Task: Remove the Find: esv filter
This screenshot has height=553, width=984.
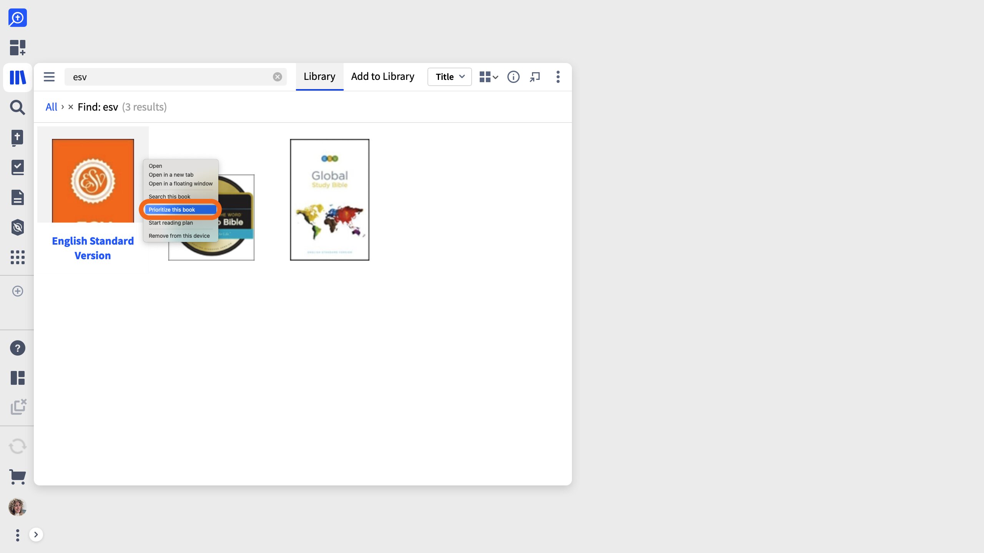Action: pyautogui.click(x=71, y=107)
